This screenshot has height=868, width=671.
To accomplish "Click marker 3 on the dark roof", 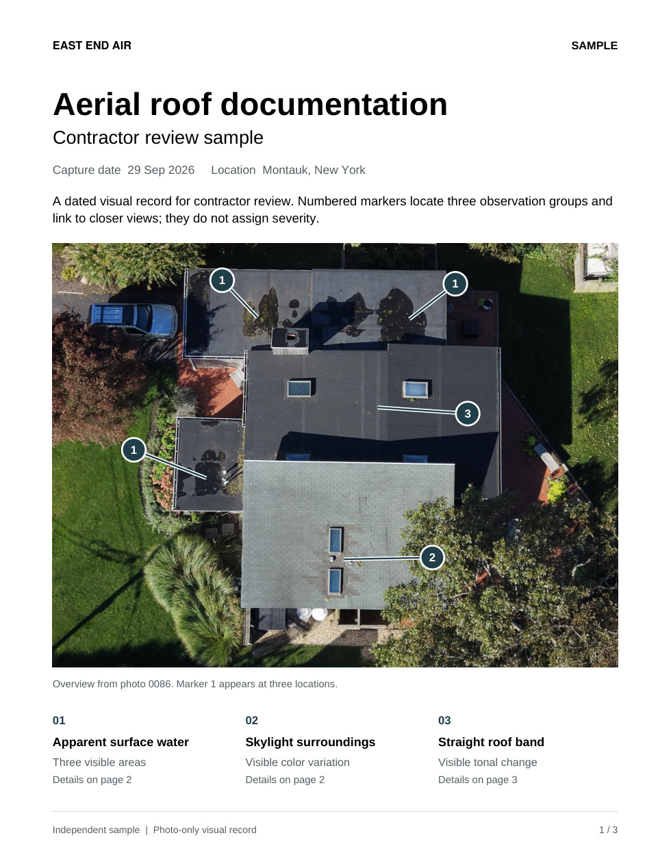I will point(468,413).
